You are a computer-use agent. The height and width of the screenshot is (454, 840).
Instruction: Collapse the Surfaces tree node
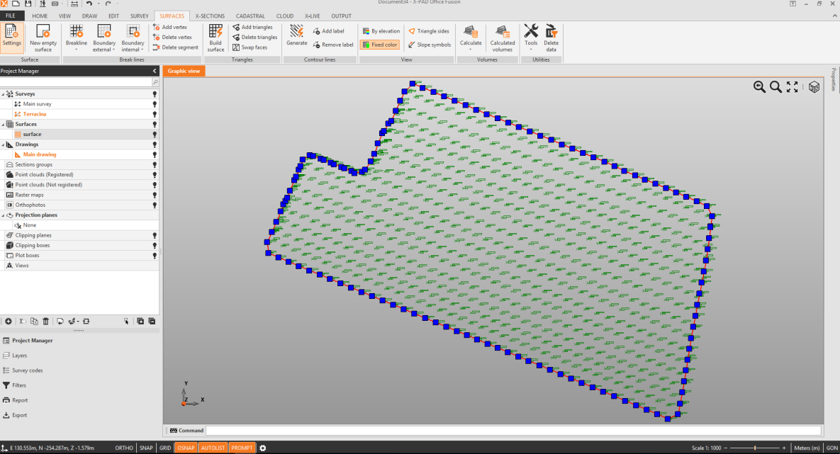pyautogui.click(x=4, y=124)
